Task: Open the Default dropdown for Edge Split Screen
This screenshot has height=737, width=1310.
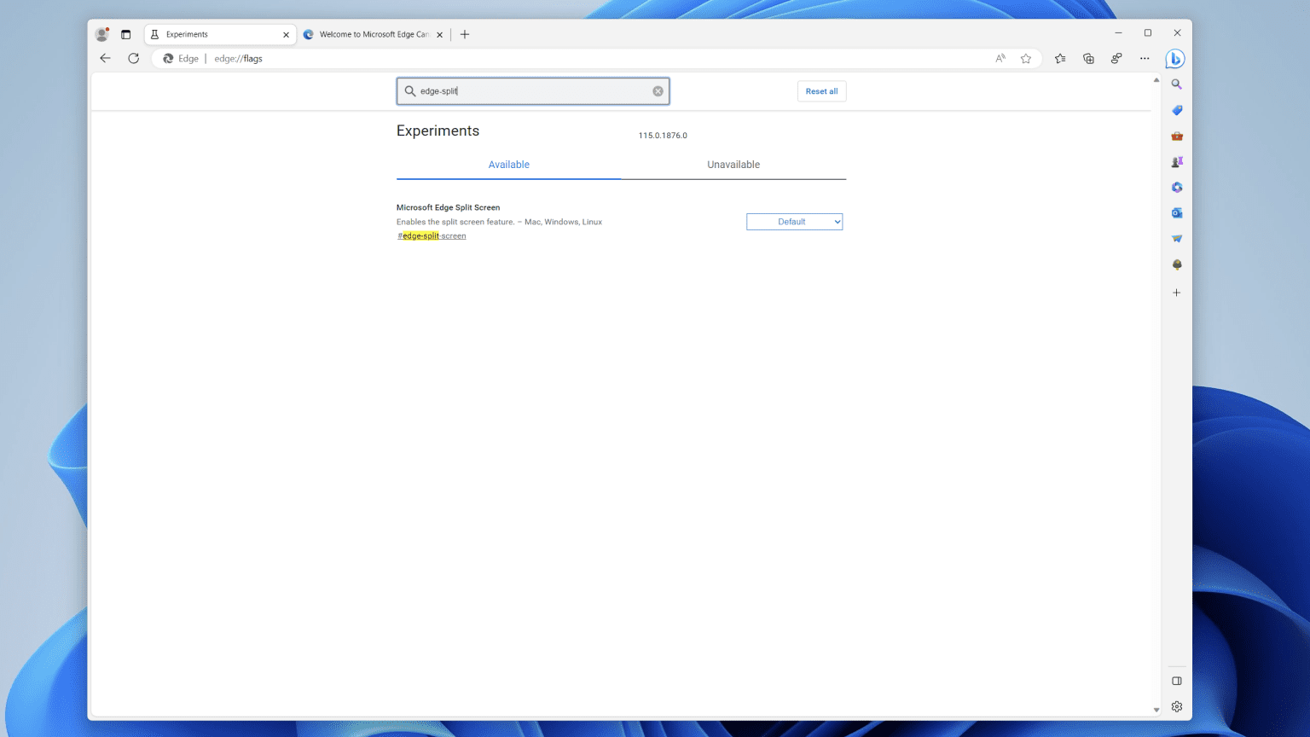Action: tap(794, 221)
